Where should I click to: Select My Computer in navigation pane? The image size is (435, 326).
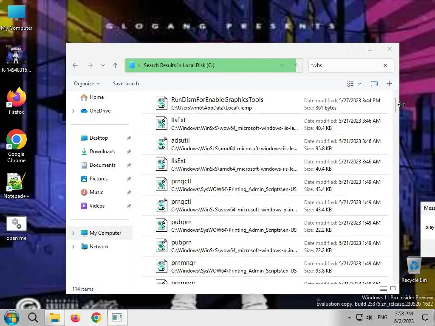pyautogui.click(x=105, y=233)
